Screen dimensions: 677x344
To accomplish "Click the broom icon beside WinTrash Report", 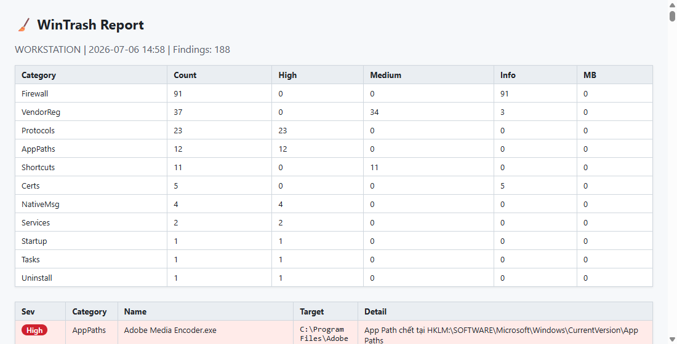I will tap(24, 25).
